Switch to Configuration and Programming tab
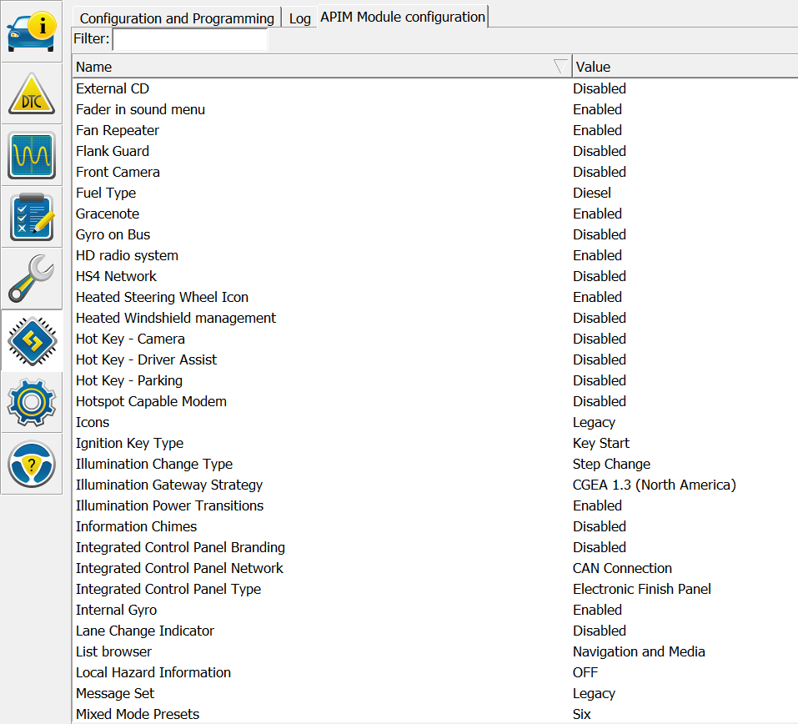 point(177,18)
